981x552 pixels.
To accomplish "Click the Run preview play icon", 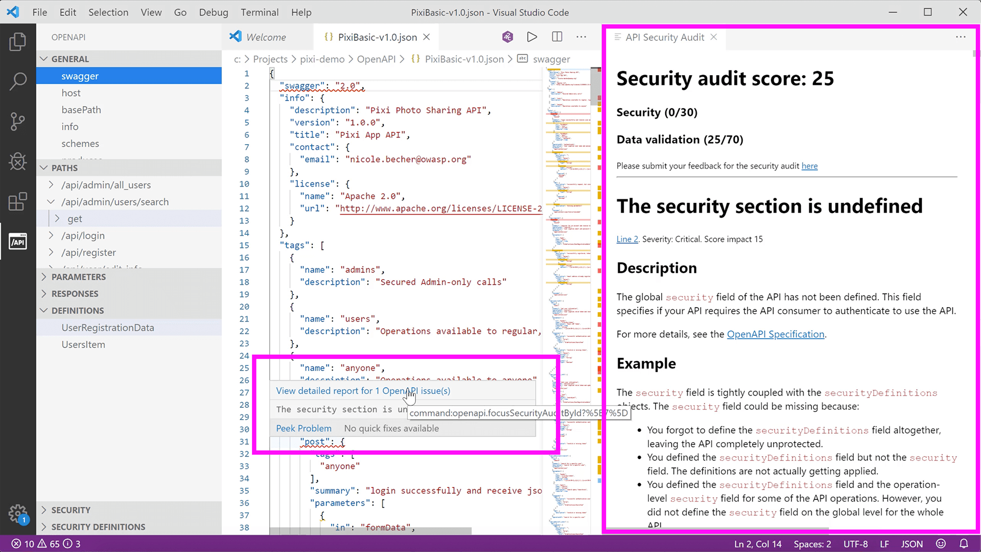I will click(x=532, y=37).
